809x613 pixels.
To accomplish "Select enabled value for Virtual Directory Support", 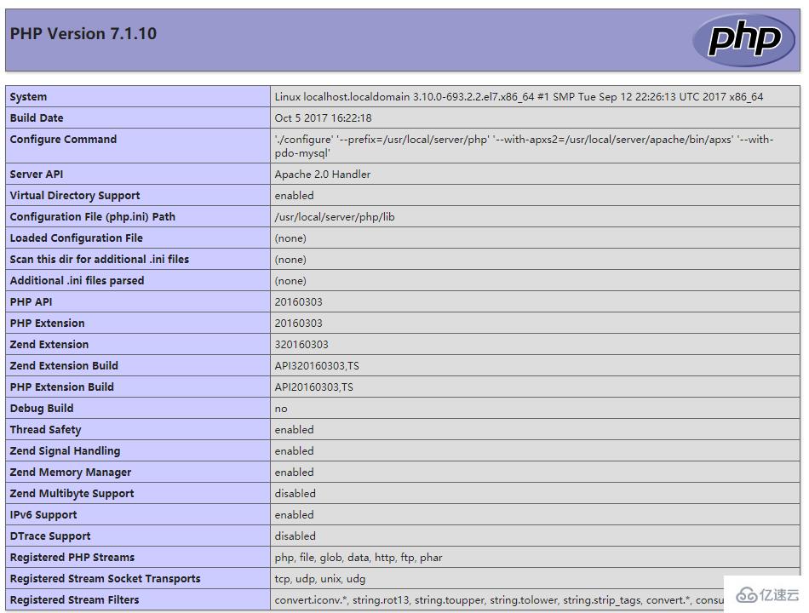I will coord(294,195).
